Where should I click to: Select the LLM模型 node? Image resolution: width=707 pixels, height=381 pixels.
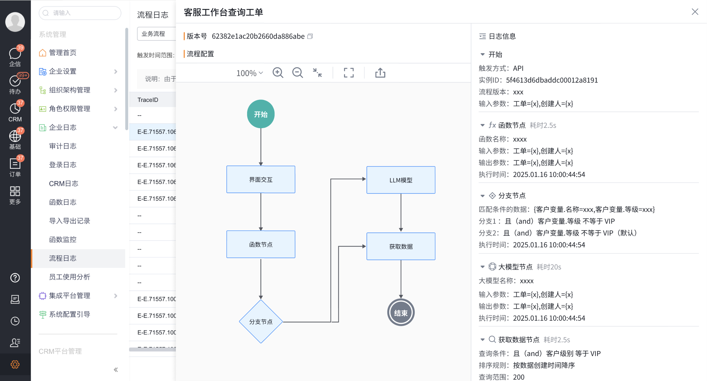pos(401,180)
